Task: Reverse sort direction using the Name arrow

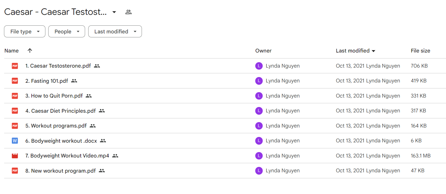Action: (30, 50)
